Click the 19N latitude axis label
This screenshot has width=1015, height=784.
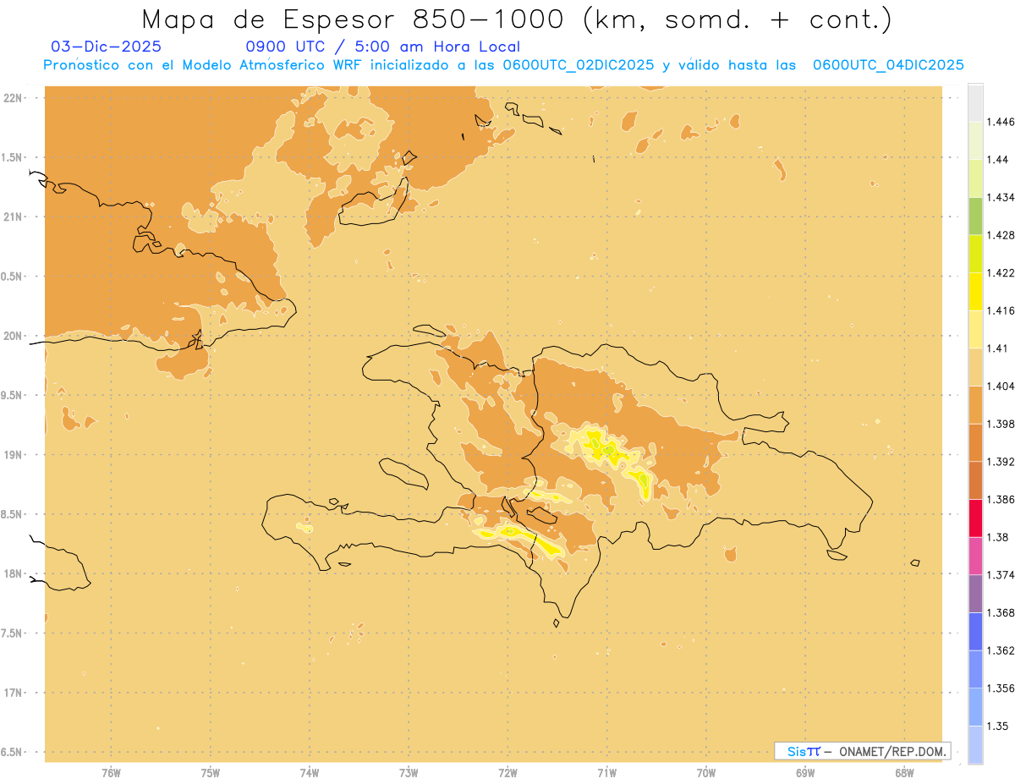13,455
